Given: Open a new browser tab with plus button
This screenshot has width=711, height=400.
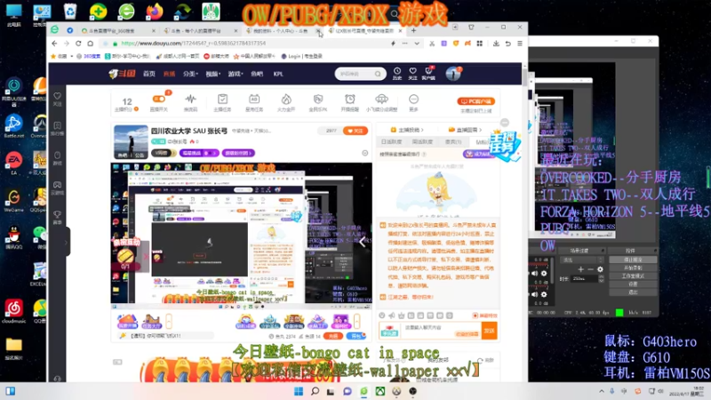Looking at the screenshot, I should [413, 30].
